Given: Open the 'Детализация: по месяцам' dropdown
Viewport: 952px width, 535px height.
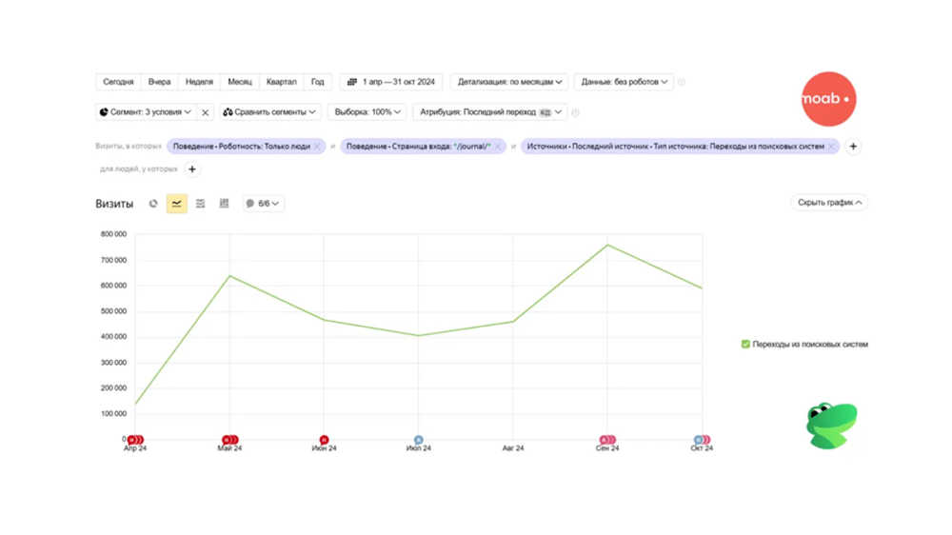Looking at the screenshot, I should coord(510,82).
